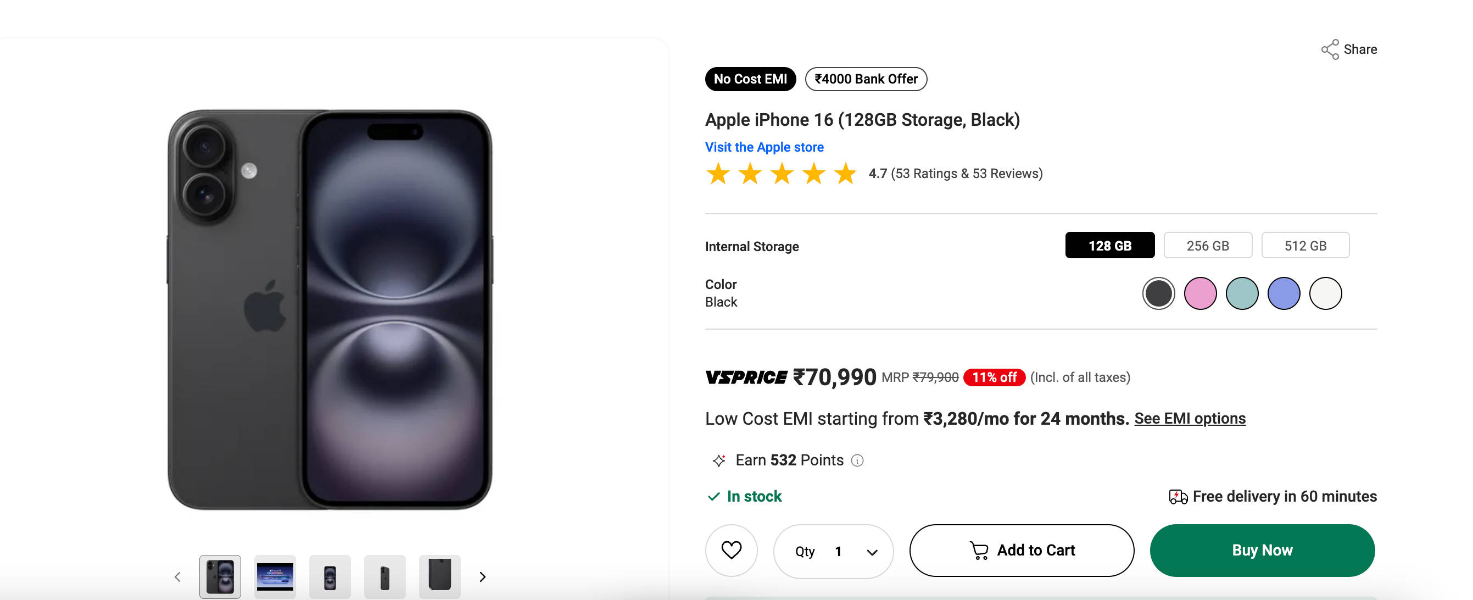
Task: Select the second product thumbnail image
Action: click(275, 576)
